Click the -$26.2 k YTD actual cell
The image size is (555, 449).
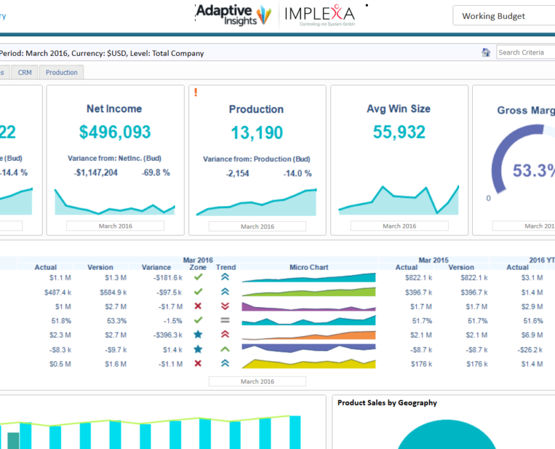[530, 350]
